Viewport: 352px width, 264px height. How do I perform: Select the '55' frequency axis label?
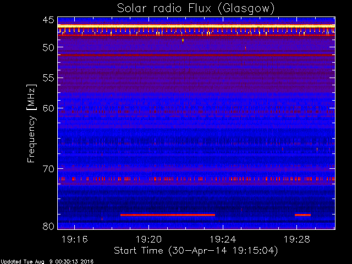(48, 78)
